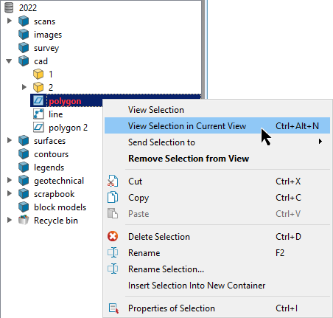Click the Cut scissors icon
The width and height of the screenshot is (333, 318).
click(113, 182)
